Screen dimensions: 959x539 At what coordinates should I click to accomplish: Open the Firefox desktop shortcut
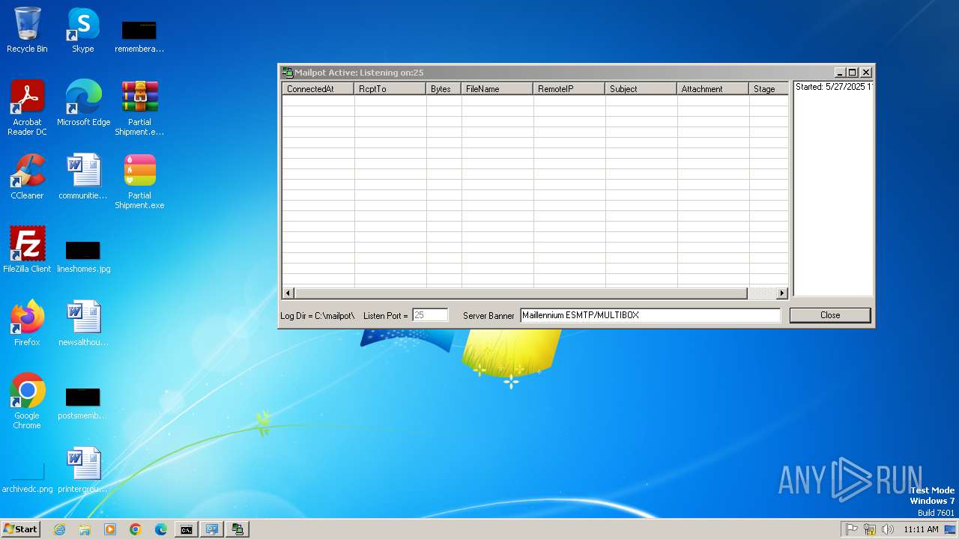pyautogui.click(x=27, y=323)
